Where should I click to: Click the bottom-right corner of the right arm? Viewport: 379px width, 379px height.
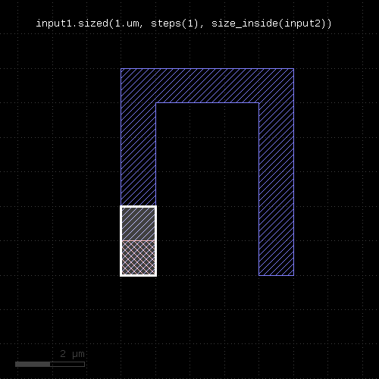point(294,275)
